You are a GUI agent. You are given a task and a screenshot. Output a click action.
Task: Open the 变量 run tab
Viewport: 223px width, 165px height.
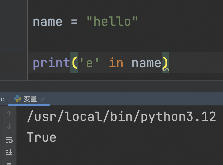pos(29,99)
